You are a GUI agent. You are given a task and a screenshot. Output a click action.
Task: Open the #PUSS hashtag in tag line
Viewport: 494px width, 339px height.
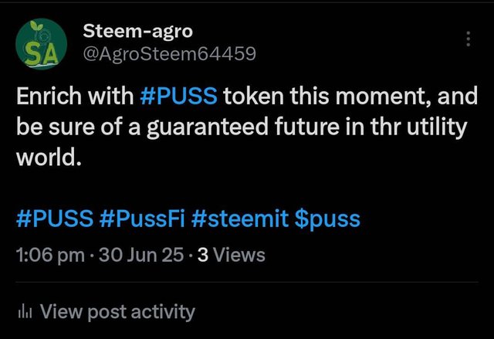pyautogui.click(x=55, y=219)
